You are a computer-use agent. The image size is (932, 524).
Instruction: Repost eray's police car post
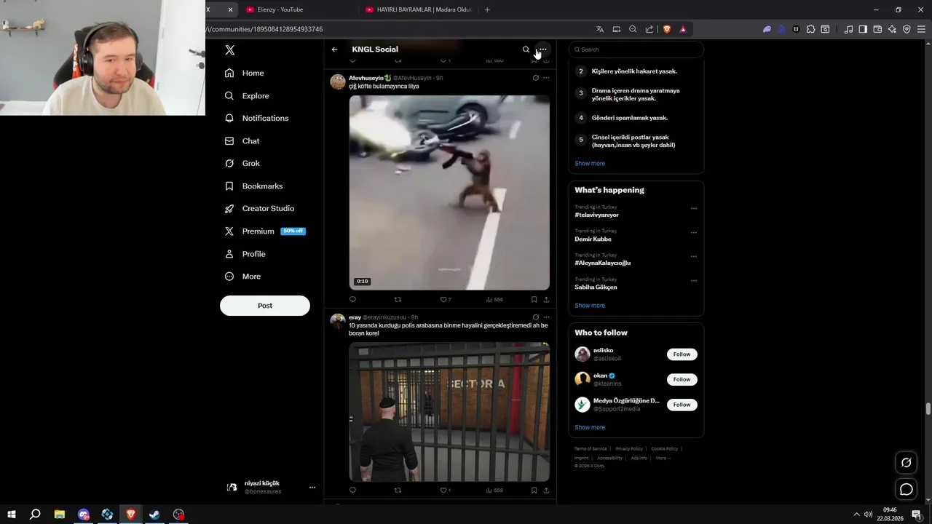(398, 490)
